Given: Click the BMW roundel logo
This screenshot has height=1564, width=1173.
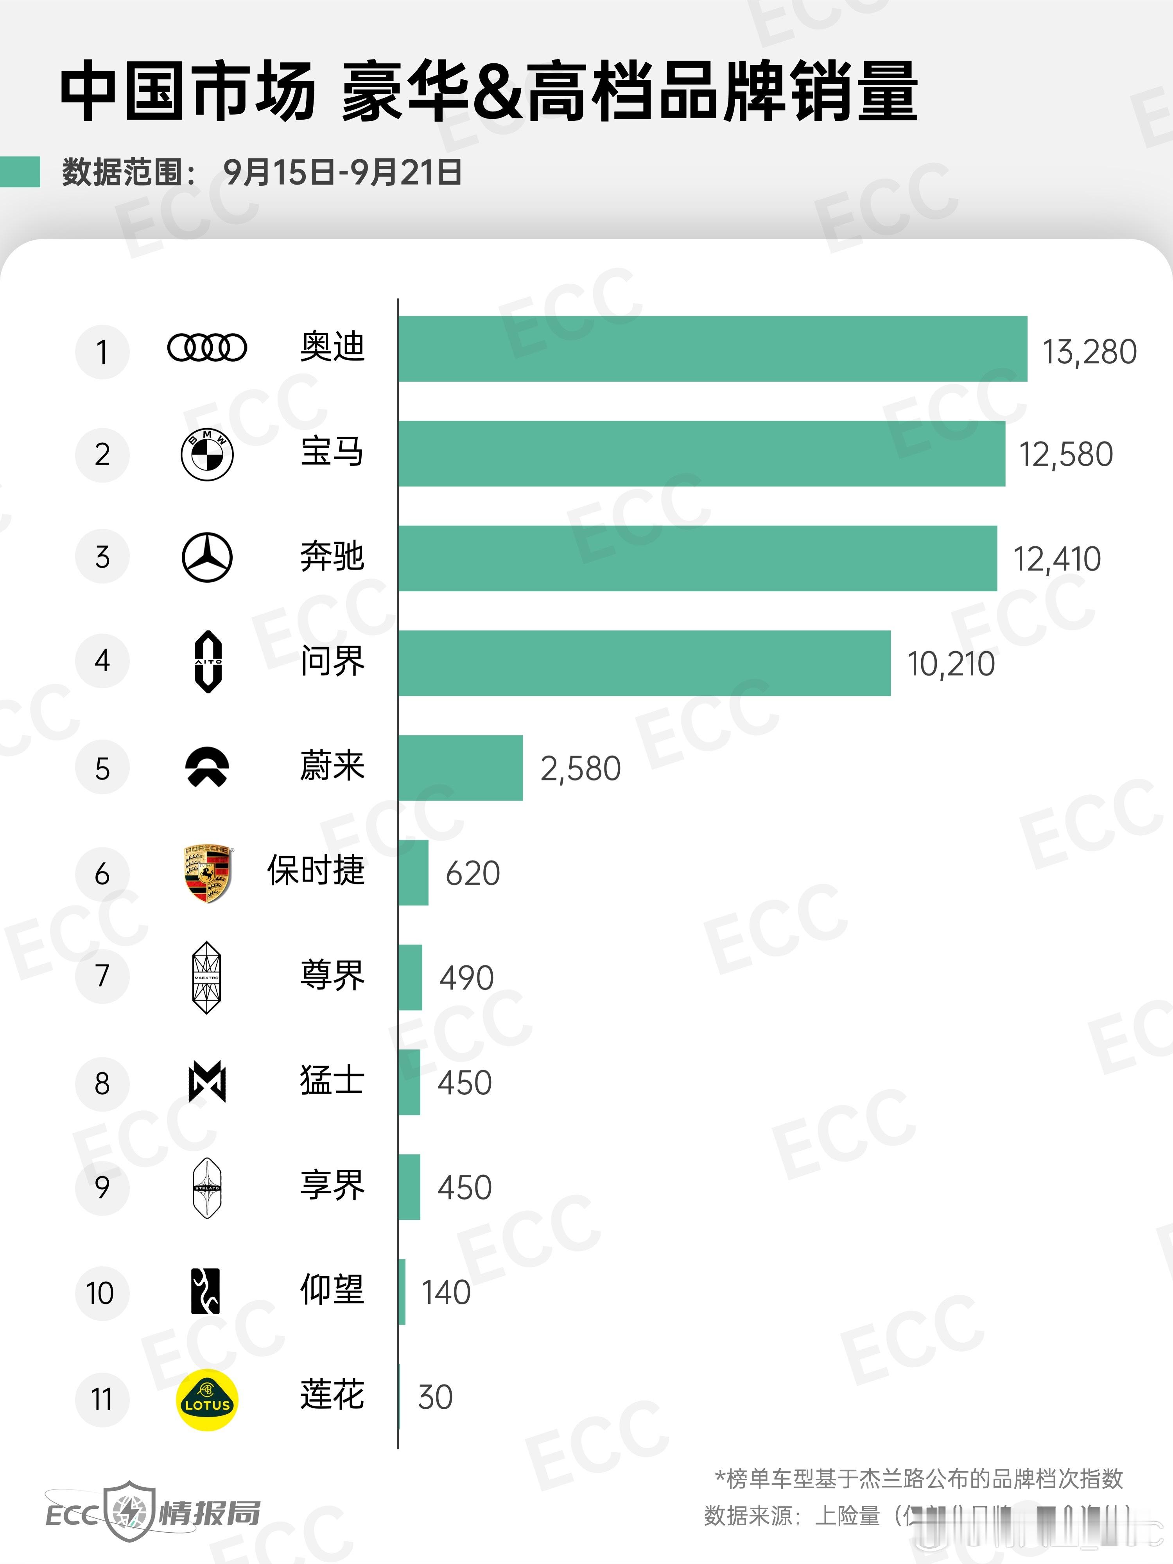Looking at the screenshot, I should tap(207, 454).
